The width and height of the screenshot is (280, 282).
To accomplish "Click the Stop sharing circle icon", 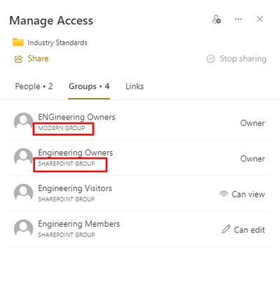I will click(211, 59).
